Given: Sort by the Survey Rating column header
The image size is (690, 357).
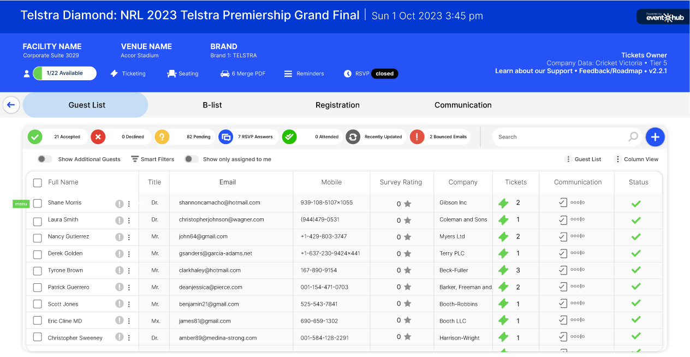Looking at the screenshot, I should click(401, 182).
